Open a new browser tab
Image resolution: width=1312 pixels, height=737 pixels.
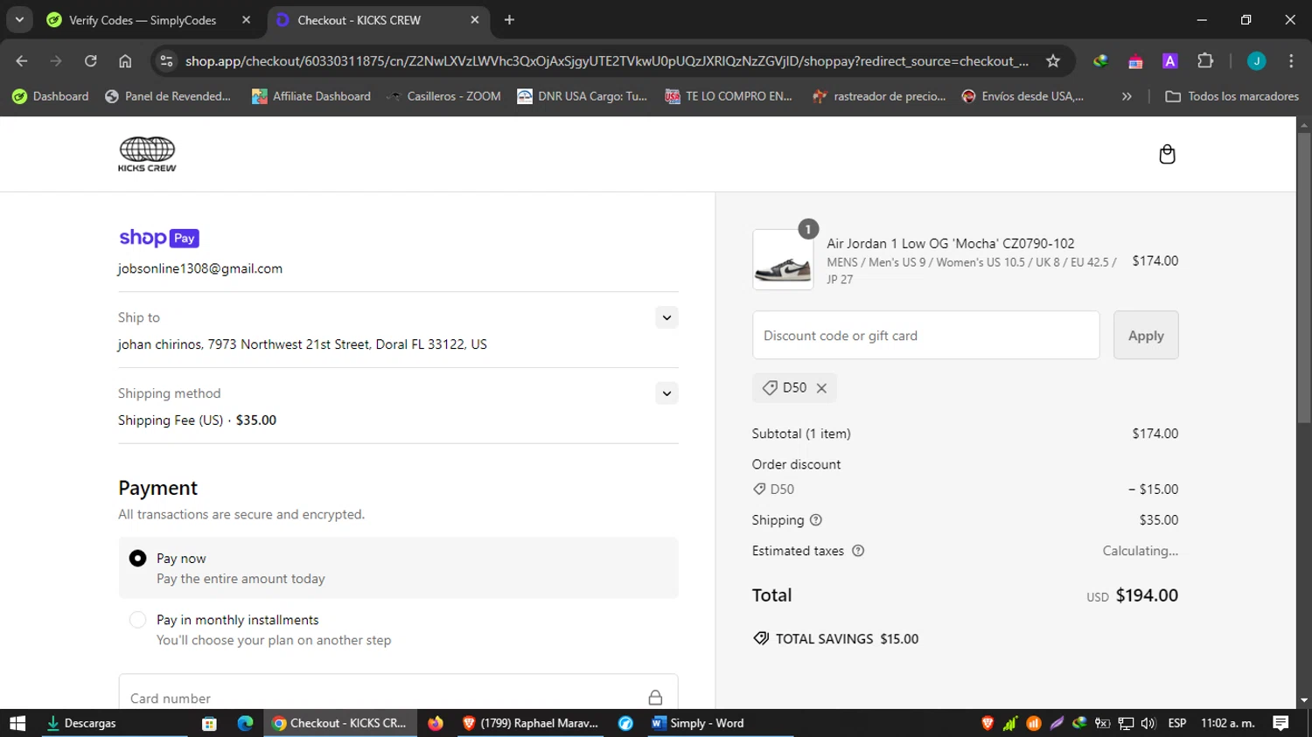point(509,20)
